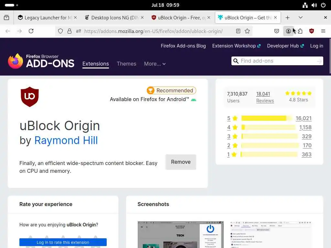Close the active uBlock Origin tab
Viewport: 331px width, 248px height.
coord(275,17)
